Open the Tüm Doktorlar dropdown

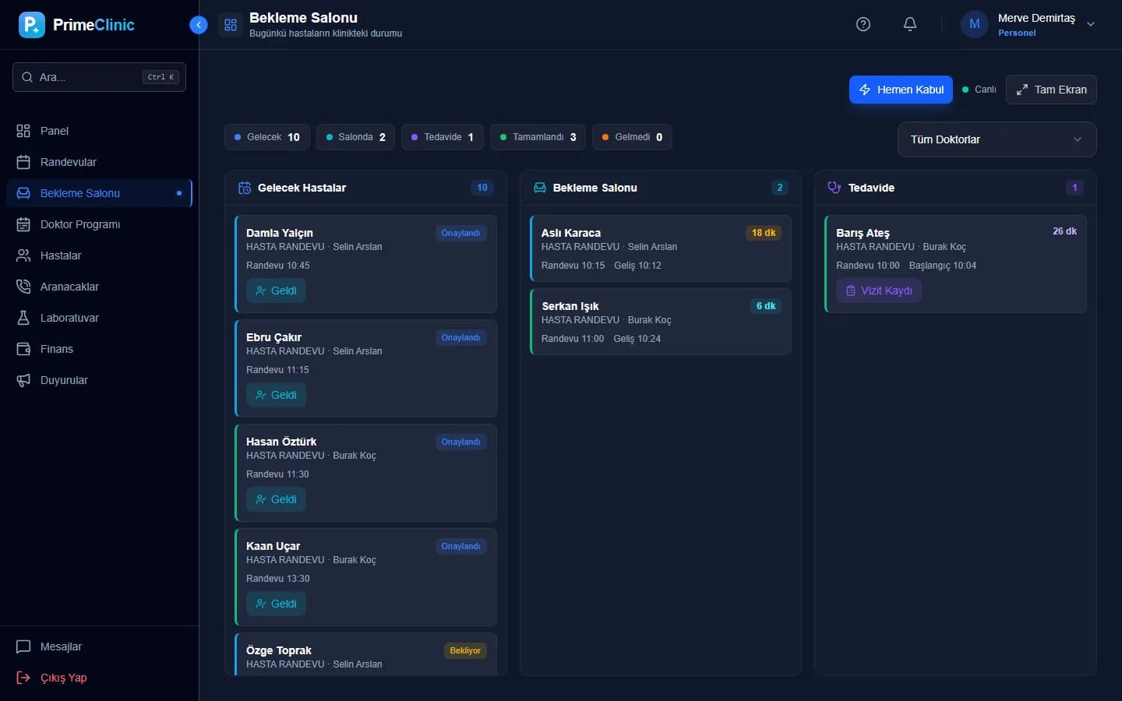point(997,139)
